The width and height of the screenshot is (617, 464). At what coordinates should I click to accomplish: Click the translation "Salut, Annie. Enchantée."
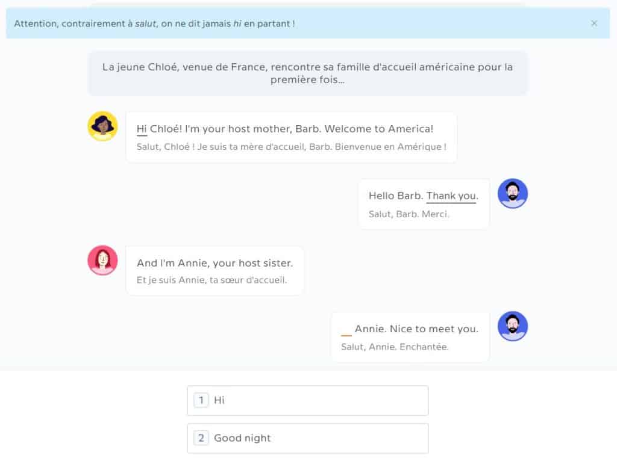(x=395, y=347)
